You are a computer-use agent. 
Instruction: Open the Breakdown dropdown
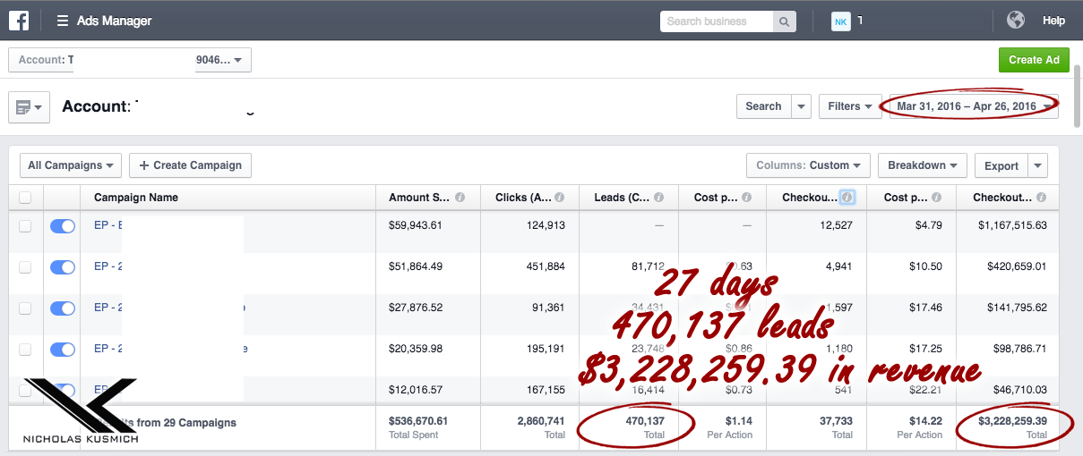(922, 165)
